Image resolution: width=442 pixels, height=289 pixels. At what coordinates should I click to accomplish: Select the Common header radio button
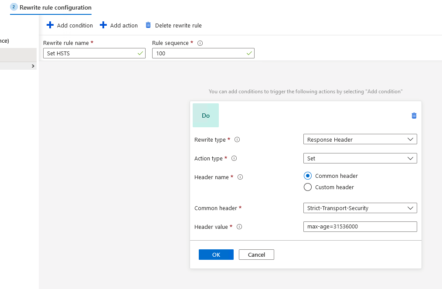(308, 176)
